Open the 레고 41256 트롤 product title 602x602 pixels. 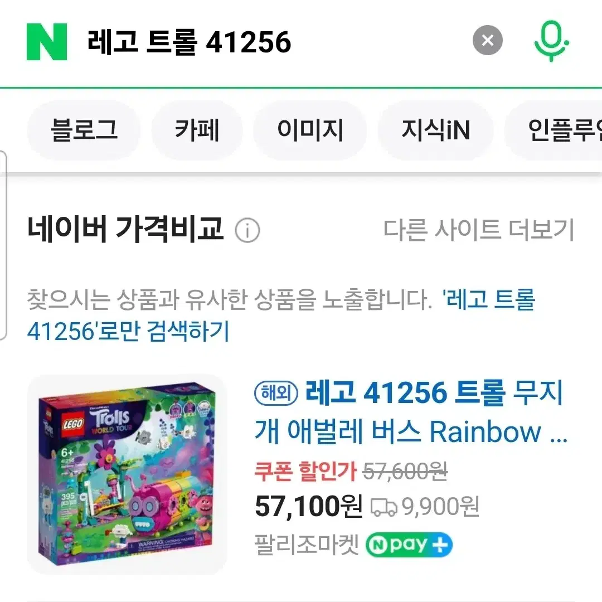pos(411,412)
